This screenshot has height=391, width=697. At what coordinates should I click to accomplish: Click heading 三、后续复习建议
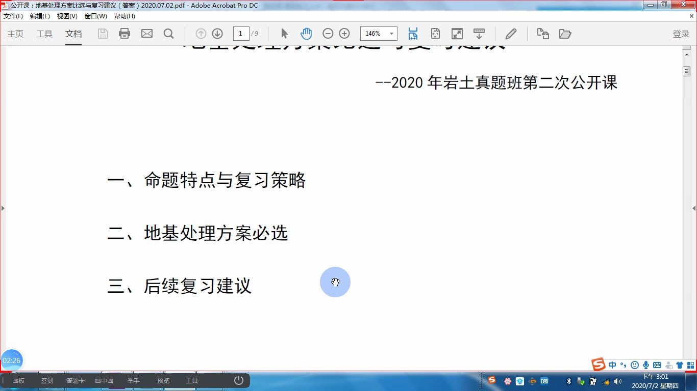[x=180, y=286]
